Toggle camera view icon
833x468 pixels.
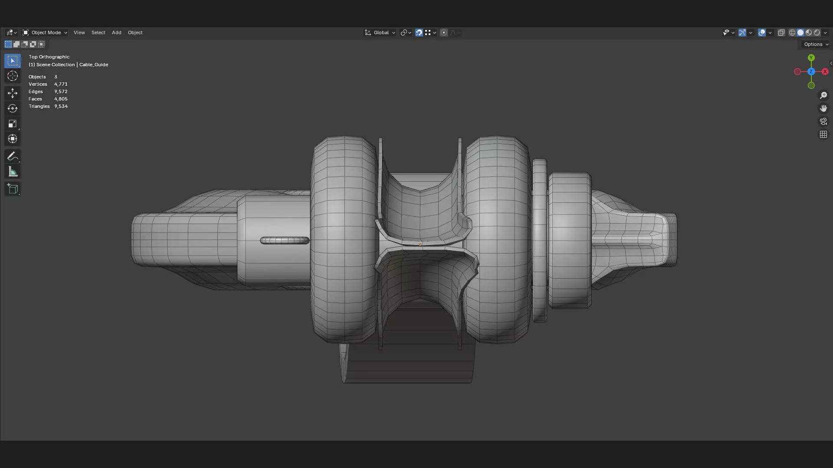click(x=823, y=121)
